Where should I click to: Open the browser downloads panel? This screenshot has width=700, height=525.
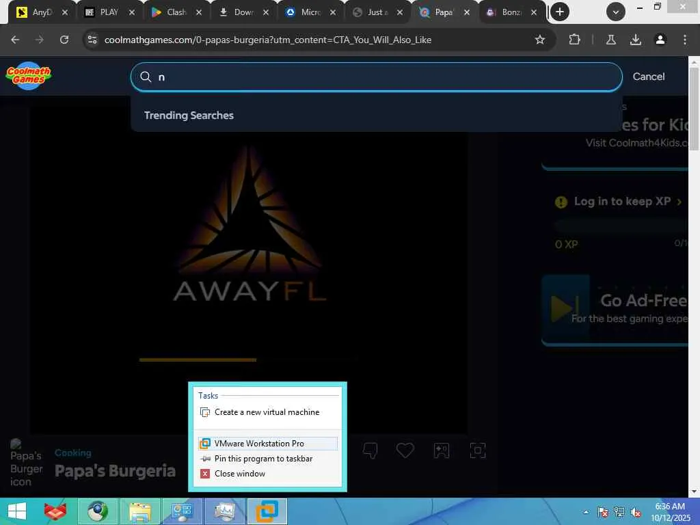(635, 40)
